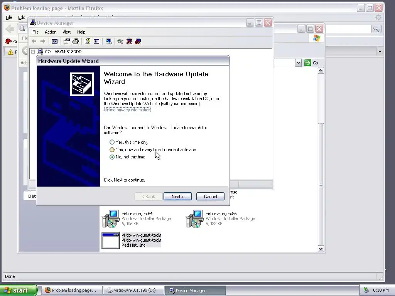This screenshot has height=296, width=395.
Task: Open the Explorer address bar dropdown
Action: (298, 63)
